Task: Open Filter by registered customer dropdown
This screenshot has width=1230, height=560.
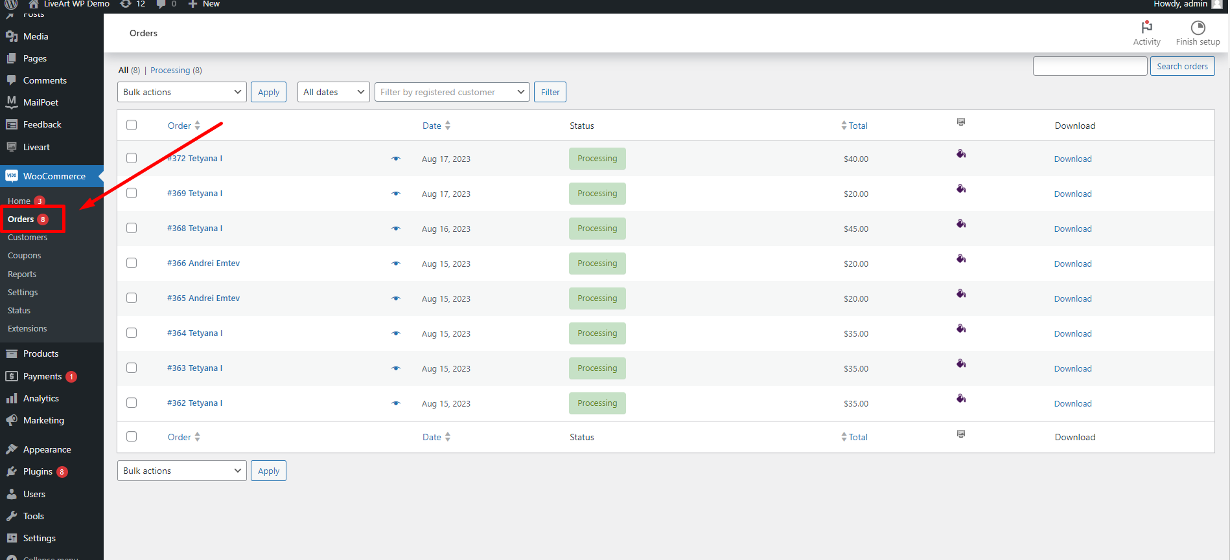Action: click(452, 92)
